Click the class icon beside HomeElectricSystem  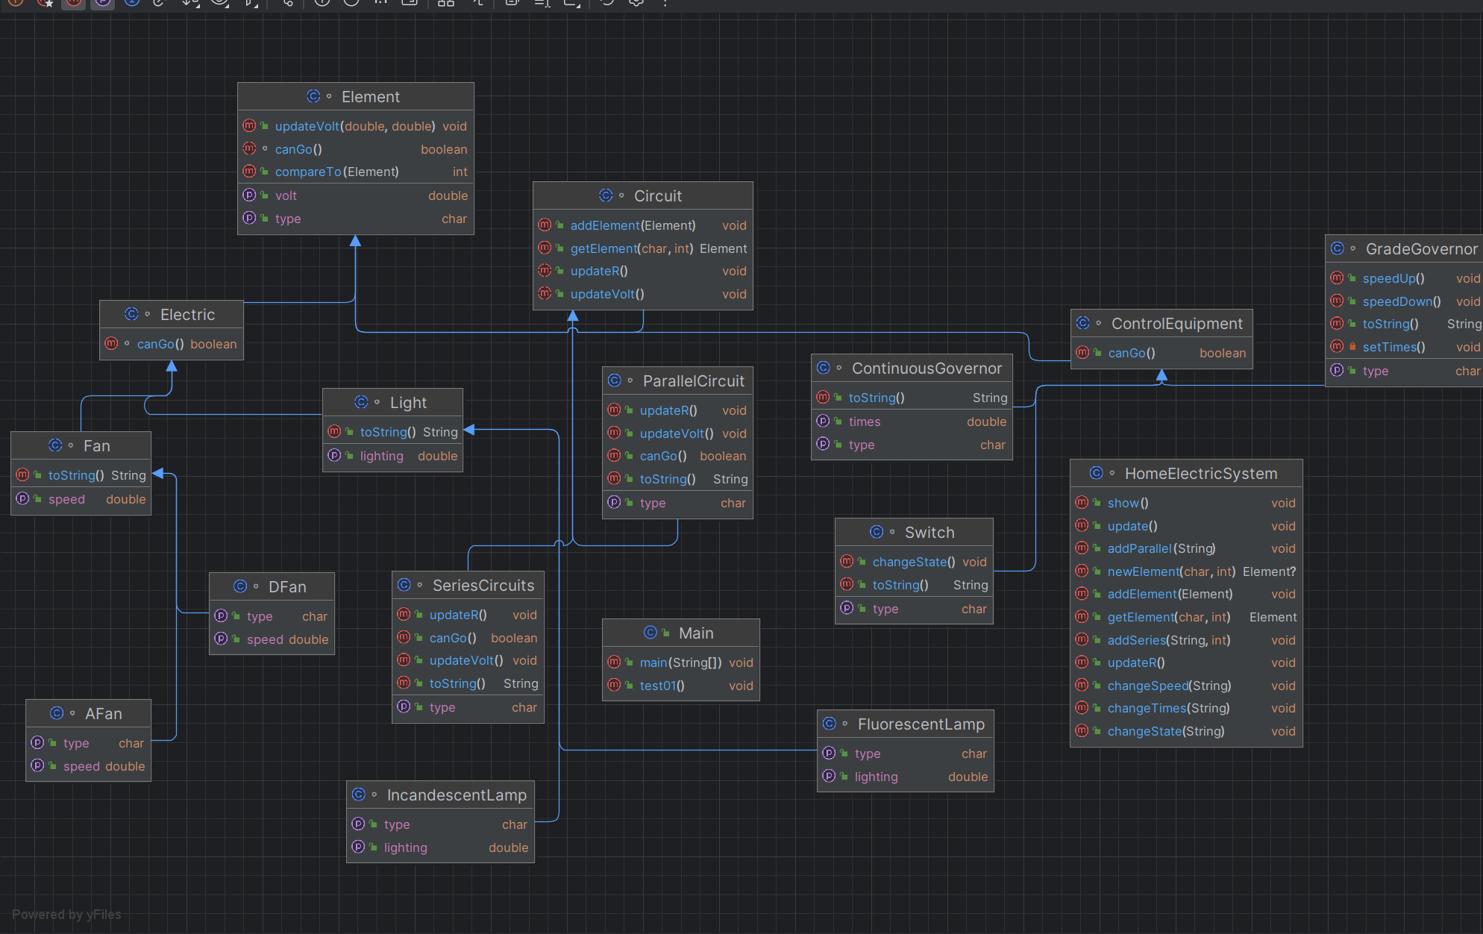[1097, 473]
